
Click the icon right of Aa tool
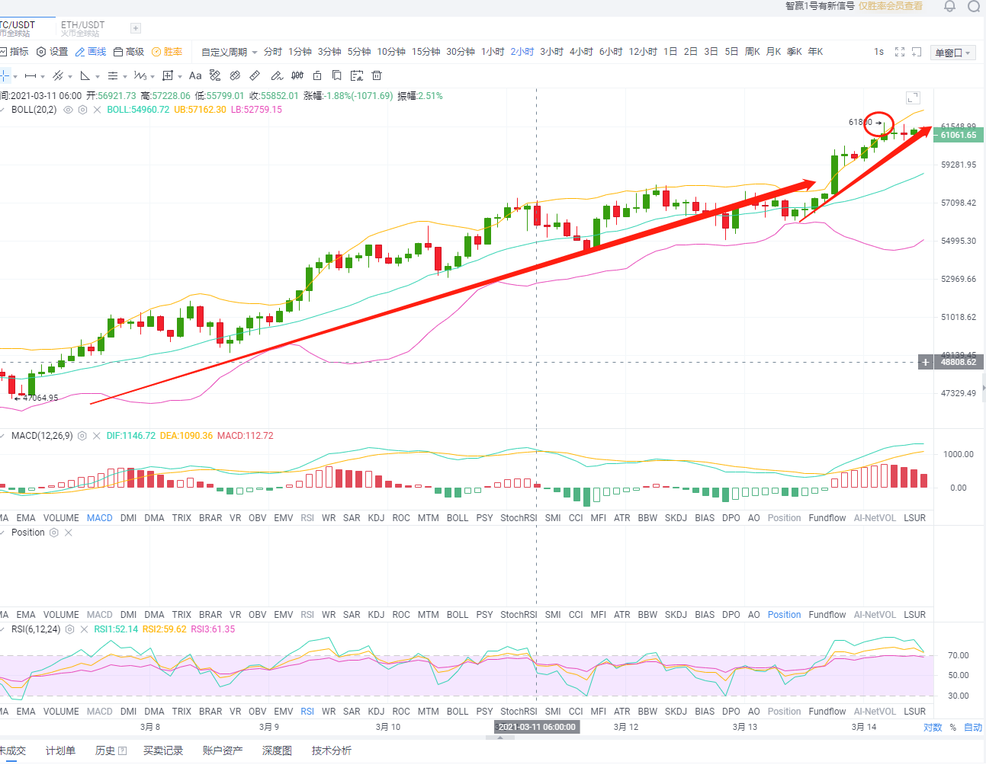point(215,75)
